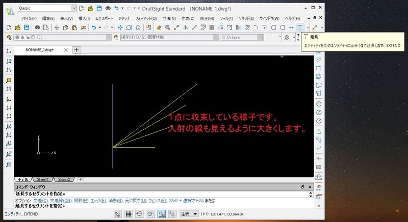Open the 修正(M) menu
Image resolution: width=408 pixels, height=222 pixels.
pyautogui.click(x=207, y=18)
